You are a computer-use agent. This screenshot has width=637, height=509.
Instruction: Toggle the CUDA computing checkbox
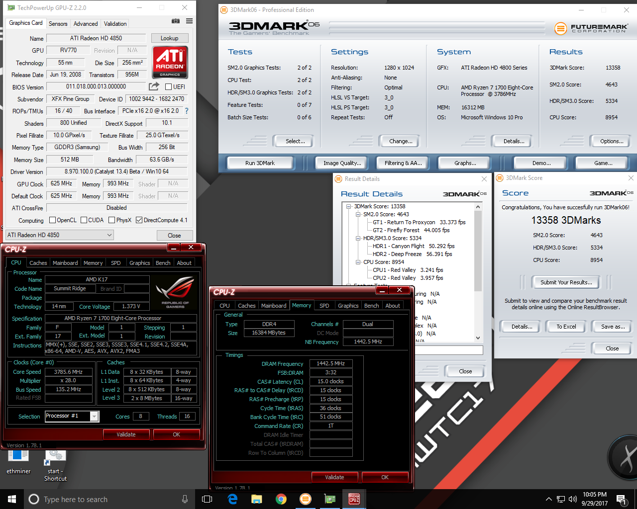click(x=84, y=220)
